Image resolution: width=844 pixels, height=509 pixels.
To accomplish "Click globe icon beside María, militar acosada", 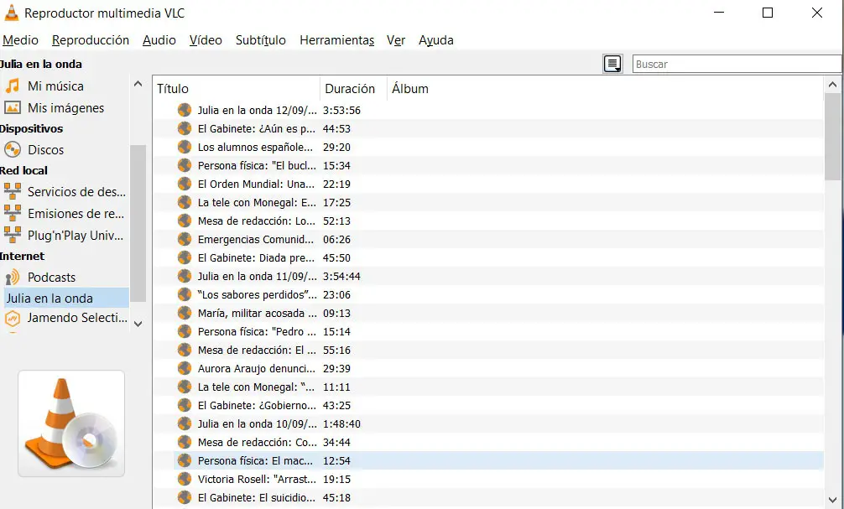I will coord(185,313).
